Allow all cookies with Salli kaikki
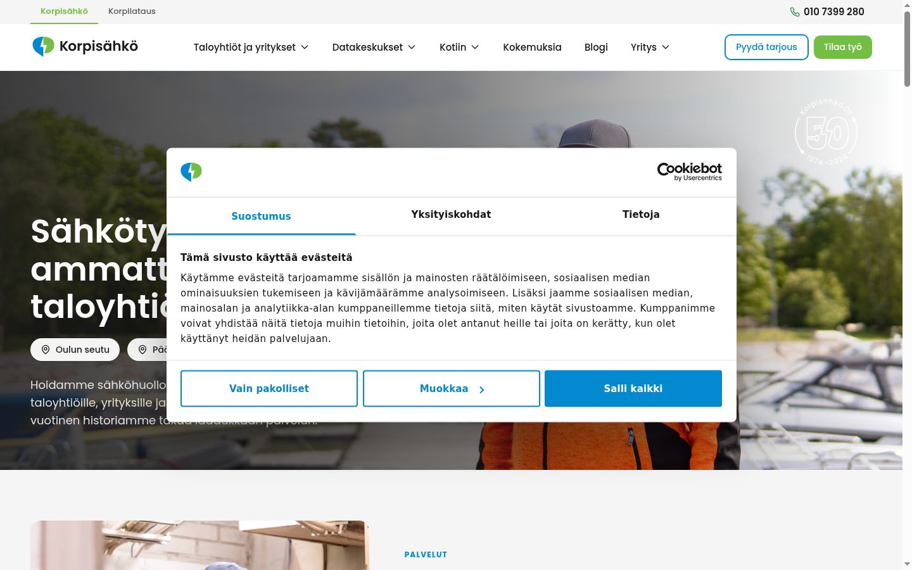This screenshot has height=570, width=912. tap(633, 389)
